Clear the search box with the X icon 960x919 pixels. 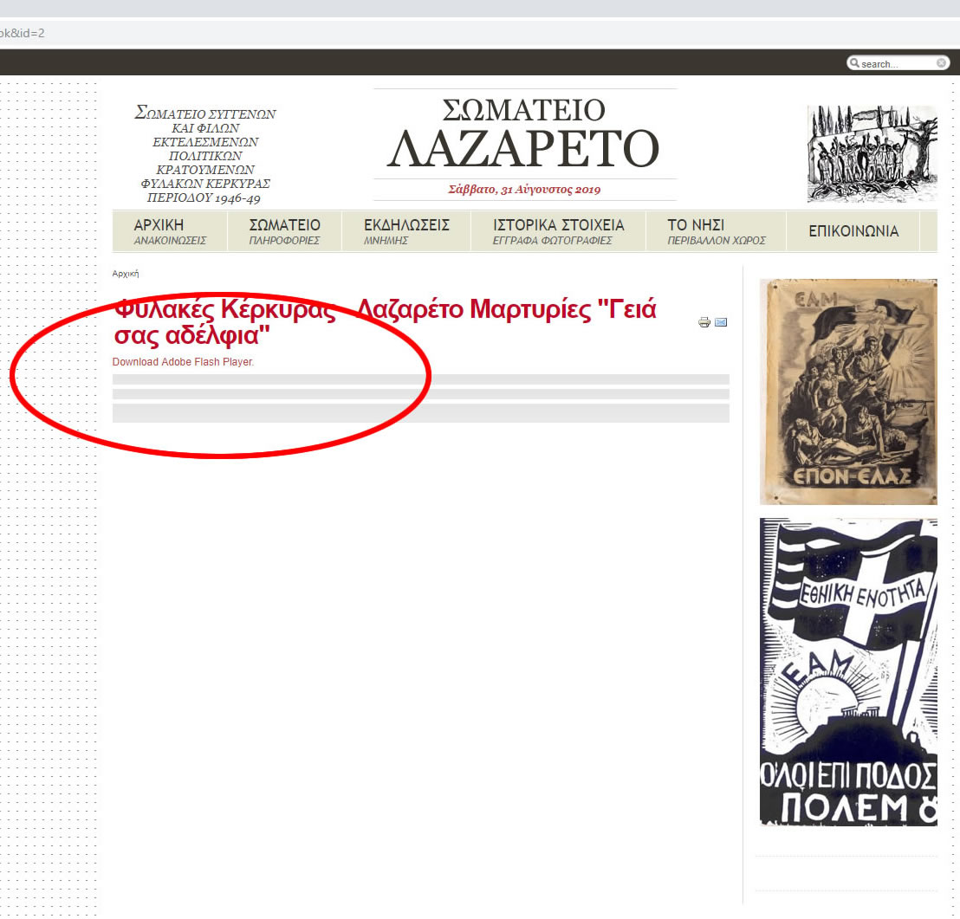[x=941, y=63]
